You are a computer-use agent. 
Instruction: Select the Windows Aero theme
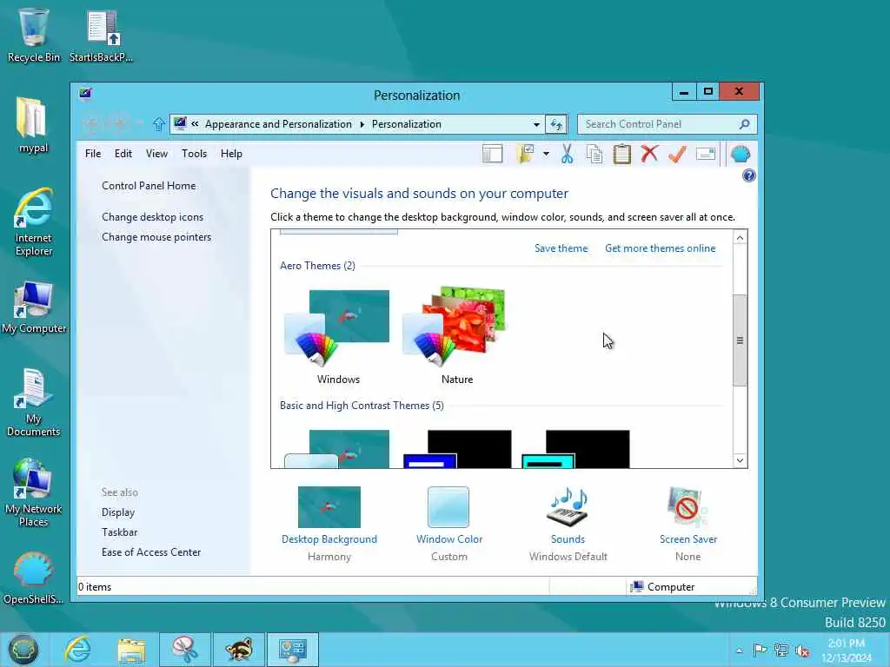click(338, 337)
